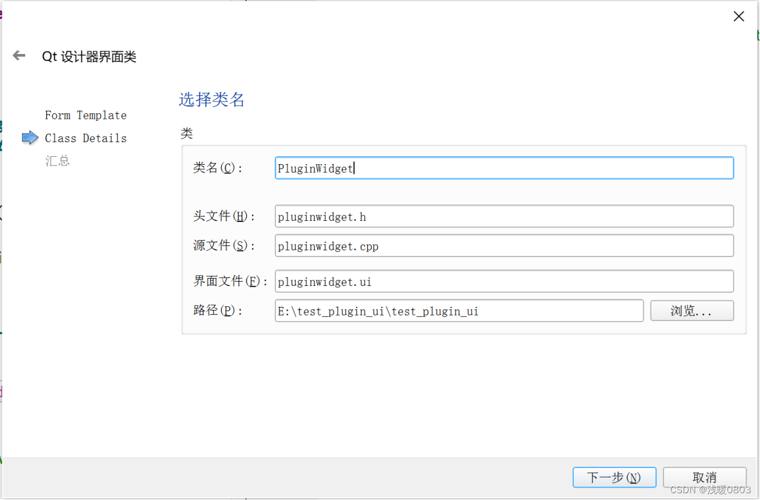760x500 pixels.
Task: Click the 类名 input containing PluginWidget
Action: click(x=504, y=167)
